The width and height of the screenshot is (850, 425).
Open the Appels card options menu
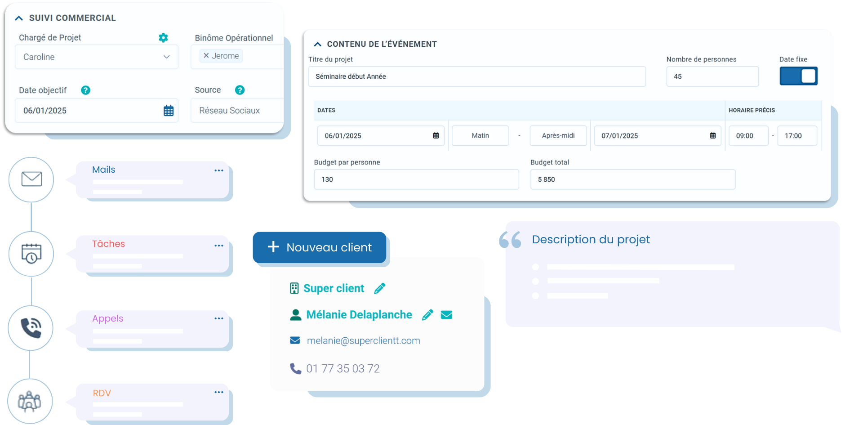tap(219, 318)
